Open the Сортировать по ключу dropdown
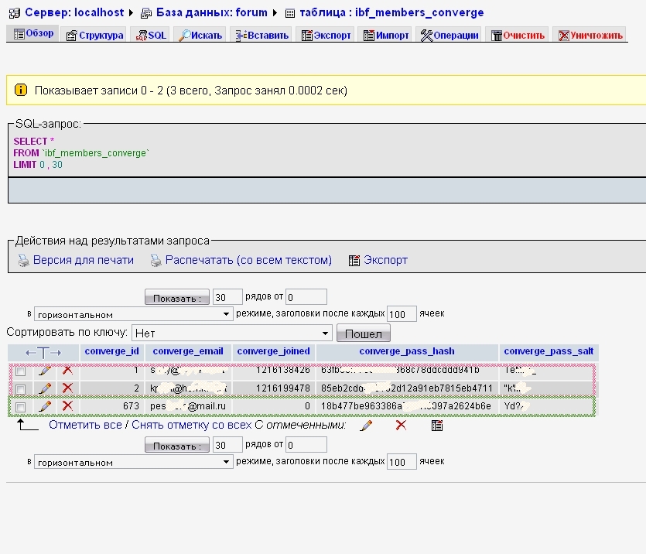This screenshot has width=646, height=554. (x=231, y=333)
